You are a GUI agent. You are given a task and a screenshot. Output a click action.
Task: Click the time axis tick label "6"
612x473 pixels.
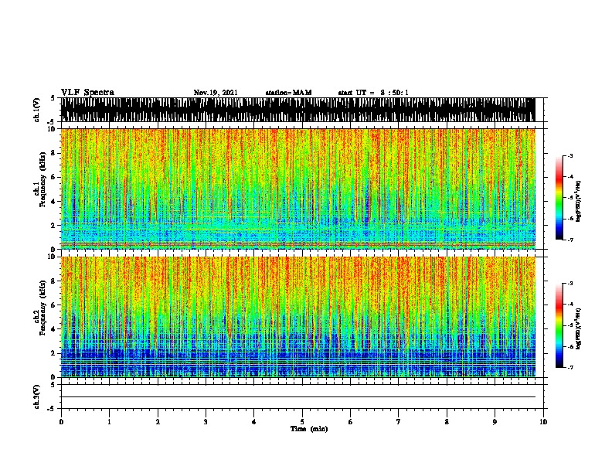coord(351,422)
